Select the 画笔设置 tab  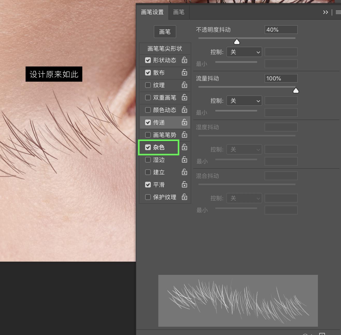(152, 12)
